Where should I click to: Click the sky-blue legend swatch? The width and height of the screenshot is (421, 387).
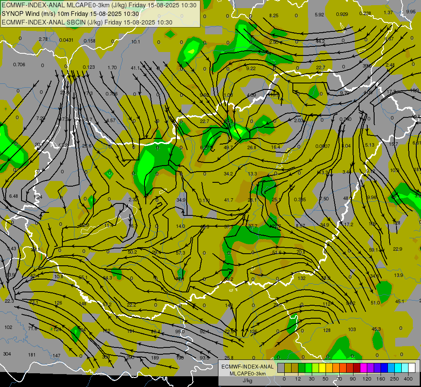click(x=391, y=368)
